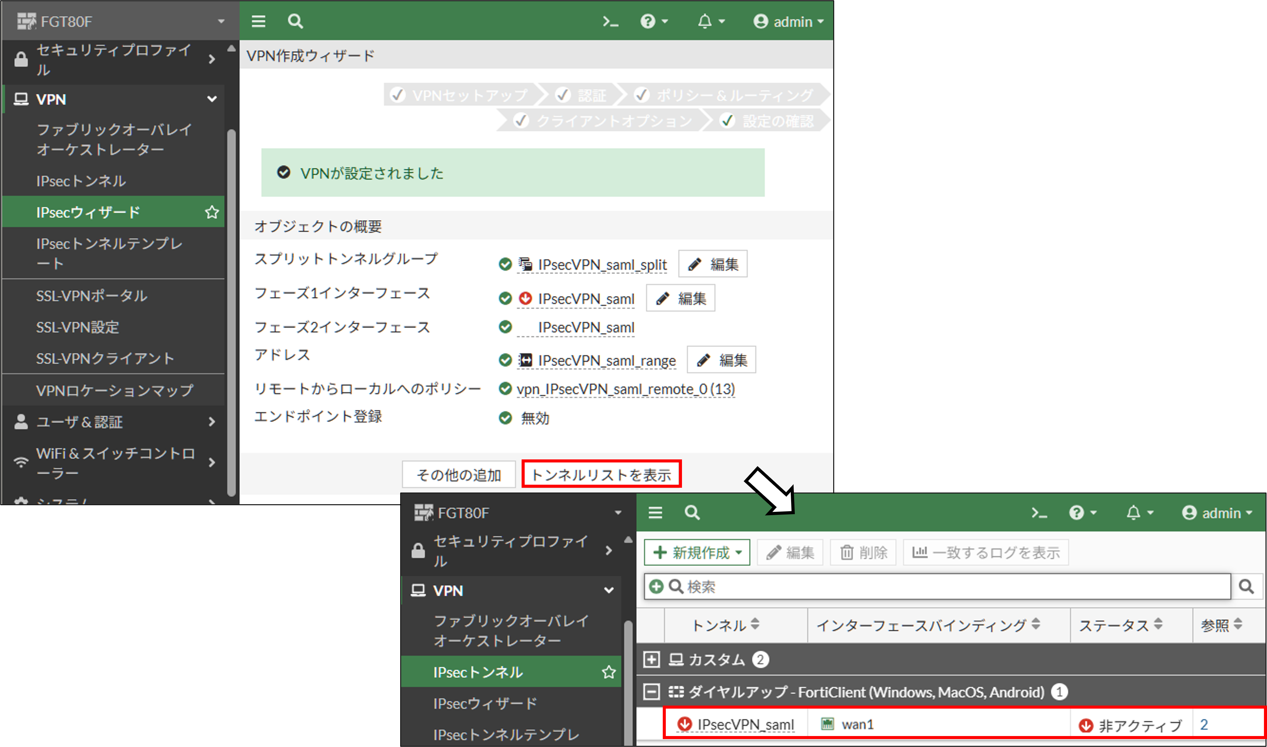This screenshot has width=1267, height=747.
Task: Click 一致するログを表示 button
Action: pos(986,552)
